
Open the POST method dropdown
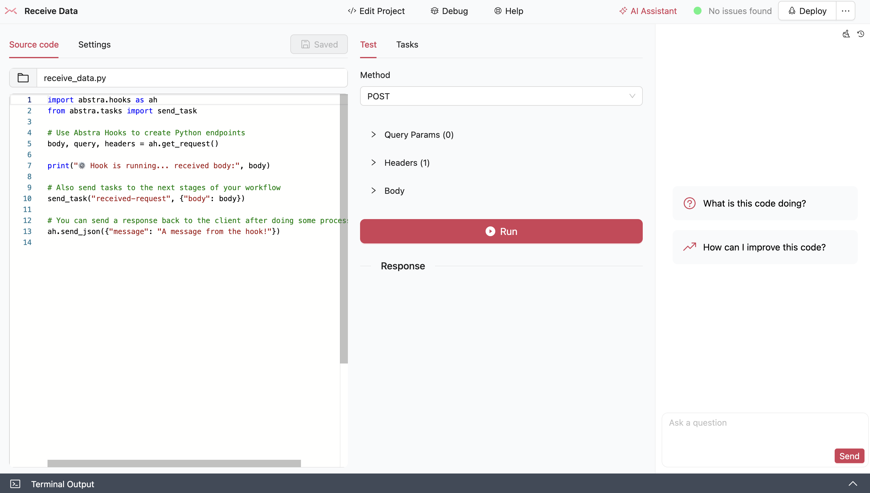click(501, 96)
